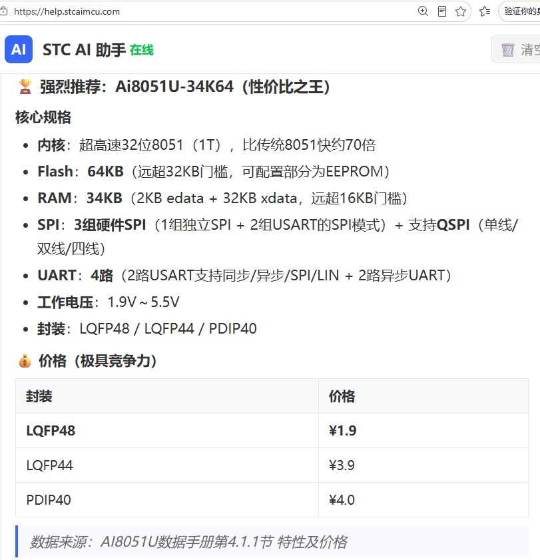Click the SPI 3组硬件SPI bullet line
Viewport: 540px width, 560px height.
click(x=278, y=237)
